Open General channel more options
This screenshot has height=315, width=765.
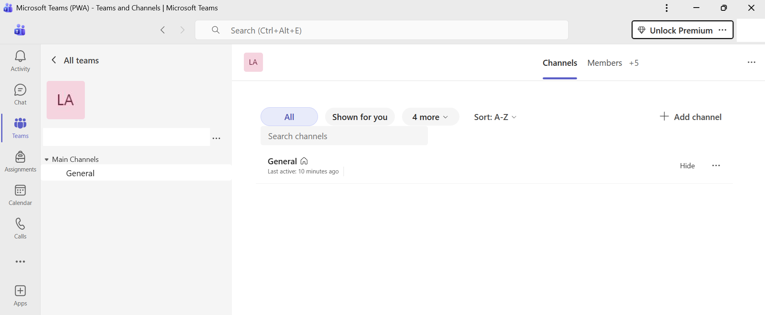coord(716,165)
